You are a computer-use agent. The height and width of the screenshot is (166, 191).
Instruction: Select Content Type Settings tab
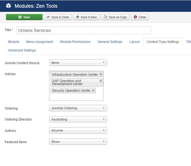pos(163,42)
